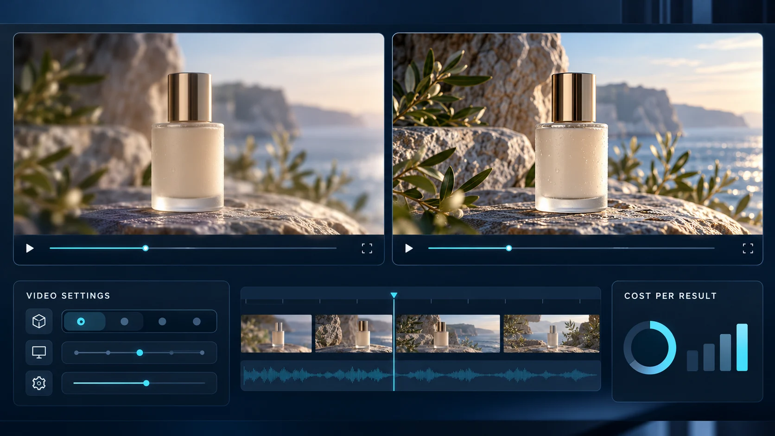The width and height of the screenshot is (775, 436).
Task: Click the right sharp product video frame
Action: (x=578, y=134)
